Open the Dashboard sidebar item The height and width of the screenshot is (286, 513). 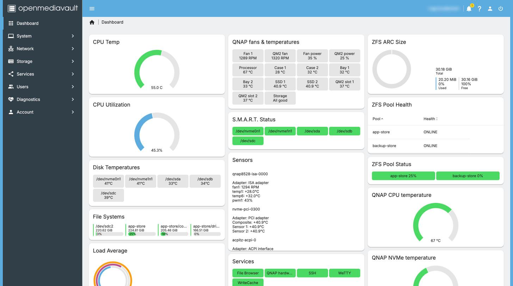click(x=43, y=23)
